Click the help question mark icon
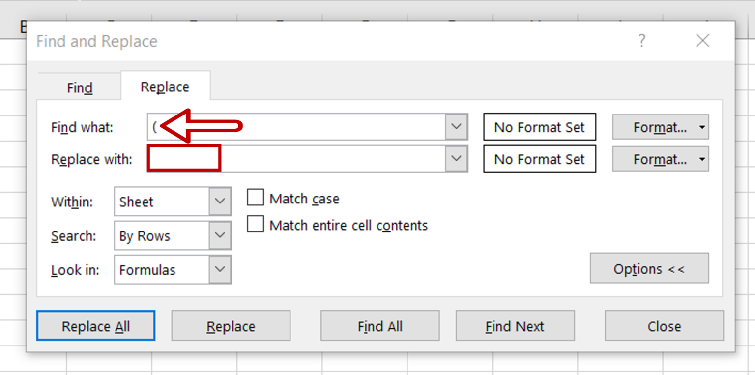 (641, 41)
